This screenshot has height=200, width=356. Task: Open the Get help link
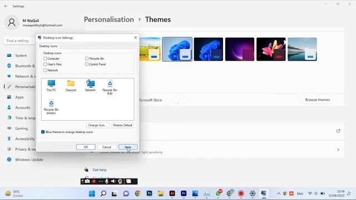(100, 169)
